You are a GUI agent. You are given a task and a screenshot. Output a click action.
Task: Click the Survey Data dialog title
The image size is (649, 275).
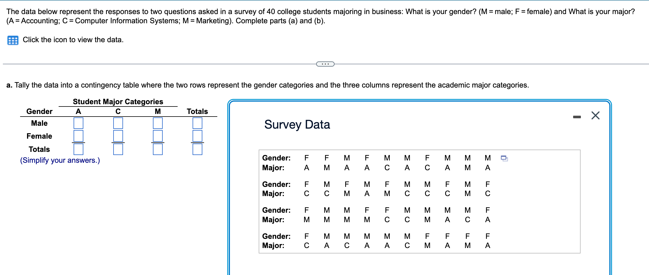point(297,125)
